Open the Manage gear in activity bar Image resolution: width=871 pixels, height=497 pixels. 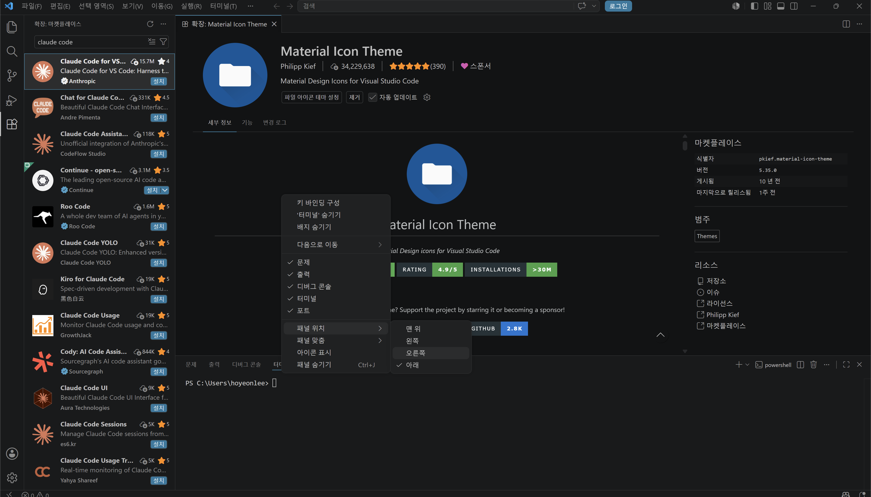coord(12,478)
